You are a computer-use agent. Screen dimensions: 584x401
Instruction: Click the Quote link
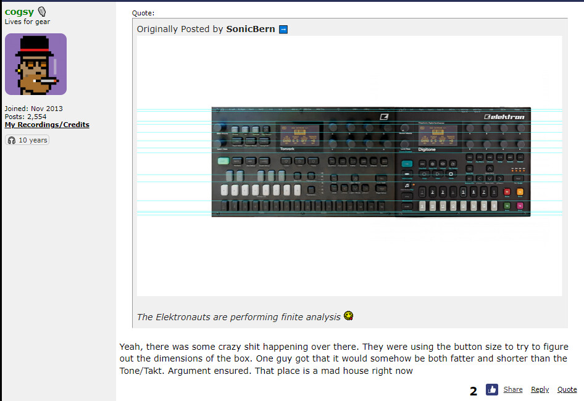pyautogui.click(x=567, y=389)
